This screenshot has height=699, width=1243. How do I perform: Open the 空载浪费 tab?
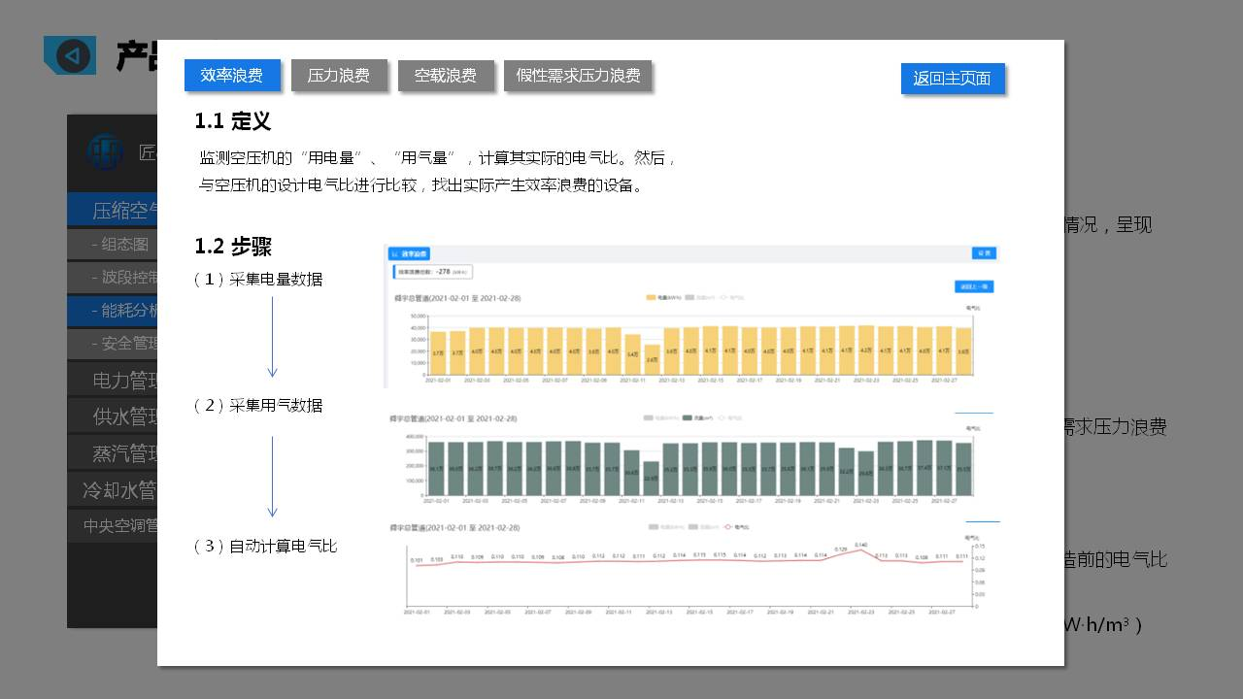coord(446,76)
